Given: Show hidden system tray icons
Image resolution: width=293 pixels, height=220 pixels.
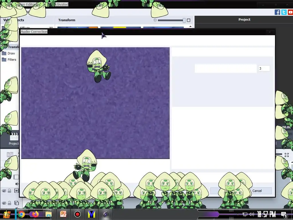Looking at the screenshot, I should tap(238, 215).
